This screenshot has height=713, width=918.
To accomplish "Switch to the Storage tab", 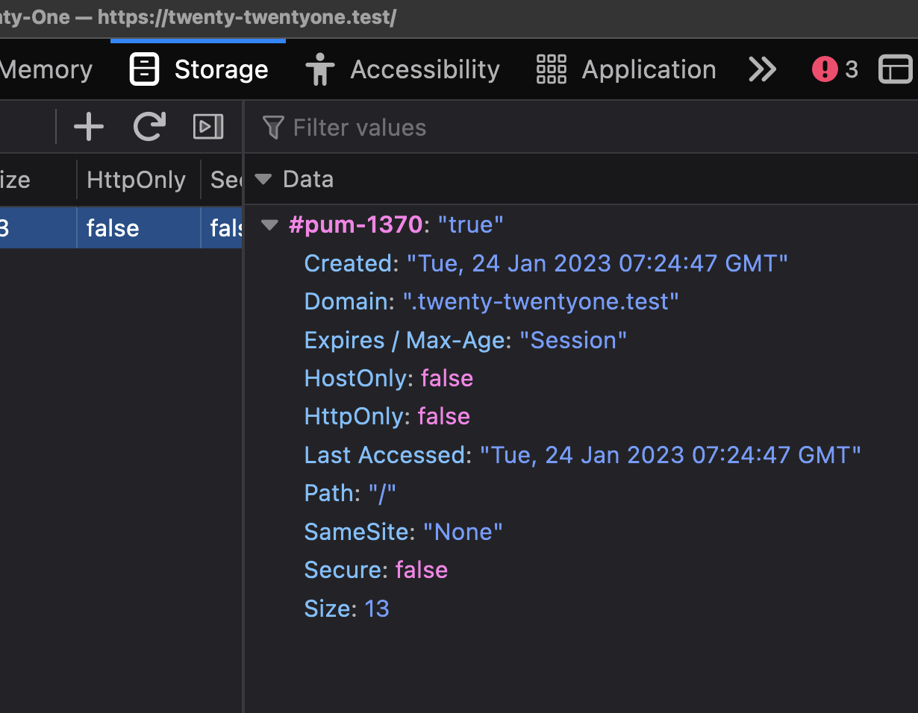I will point(221,69).
